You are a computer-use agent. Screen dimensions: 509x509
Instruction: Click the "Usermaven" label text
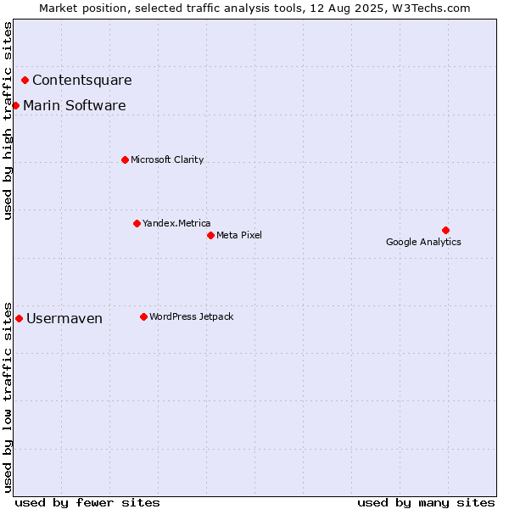tap(64, 318)
